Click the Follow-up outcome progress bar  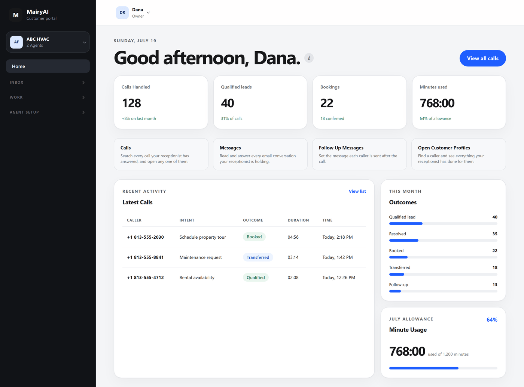[443, 291]
